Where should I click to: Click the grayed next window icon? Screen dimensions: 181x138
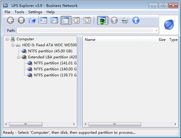click(87, 20)
